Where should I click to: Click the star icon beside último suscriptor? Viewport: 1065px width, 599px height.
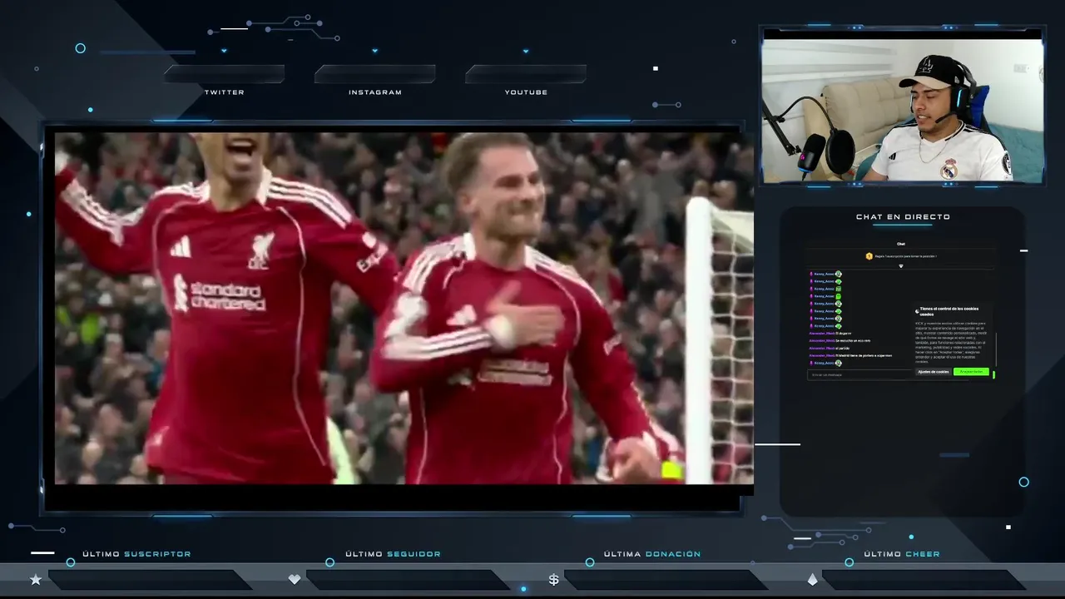point(35,580)
